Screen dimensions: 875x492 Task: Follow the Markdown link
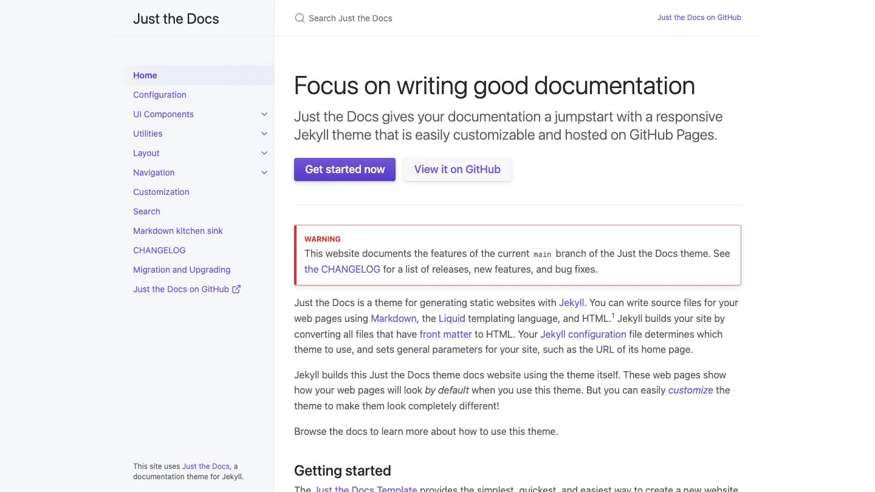click(394, 318)
